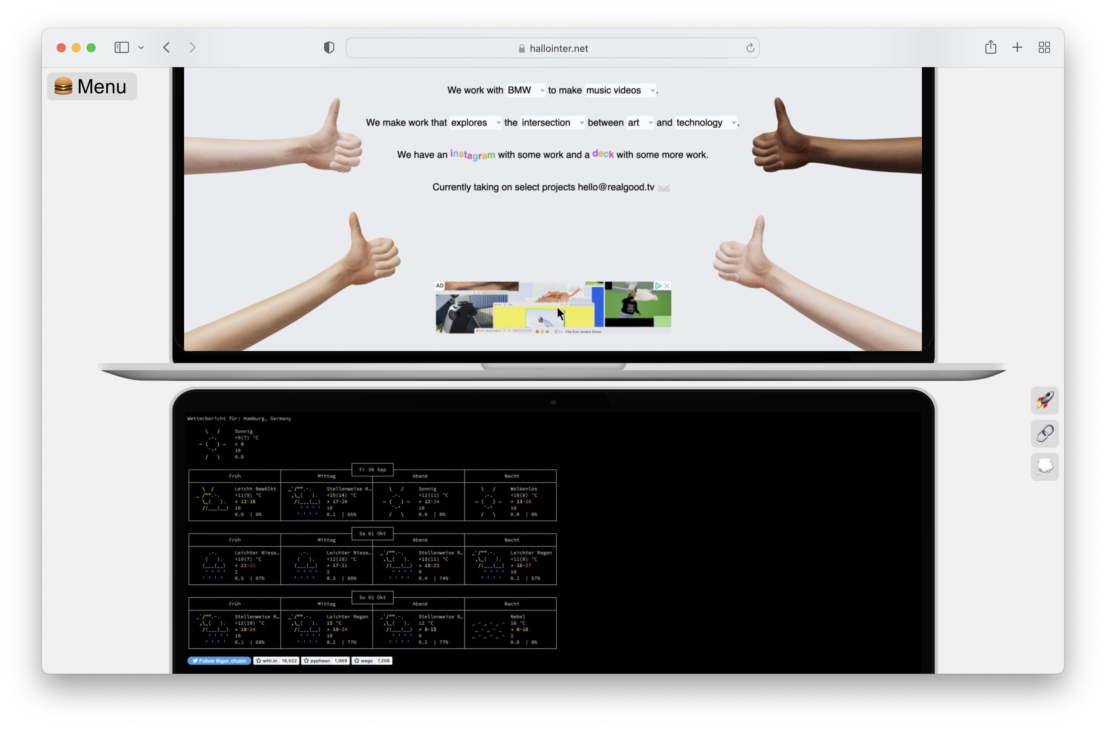Click the 7,206 star count
Screen dimensions: 1106x729
pyautogui.click(x=383, y=661)
